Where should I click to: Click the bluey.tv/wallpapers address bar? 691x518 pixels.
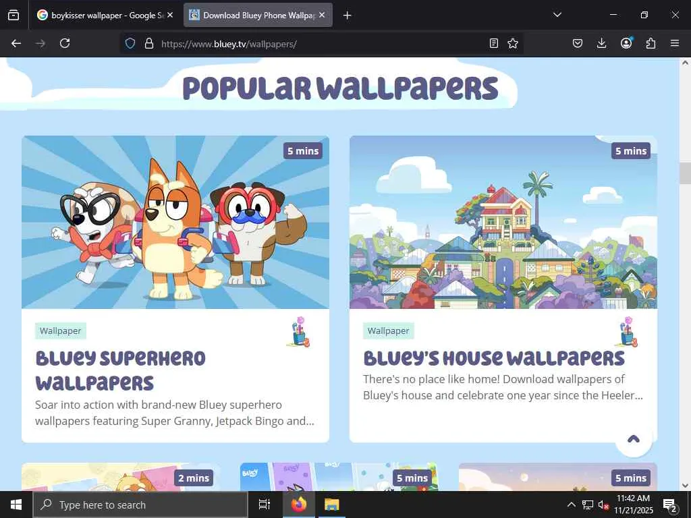(x=323, y=44)
